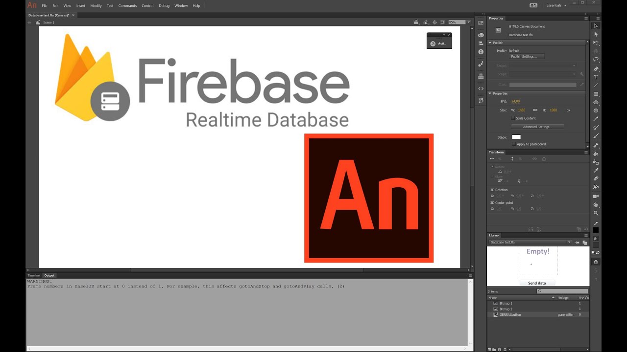Open the Align panel icon
This screenshot has height=352, width=627.
pyautogui.click(x=481, y=43)
